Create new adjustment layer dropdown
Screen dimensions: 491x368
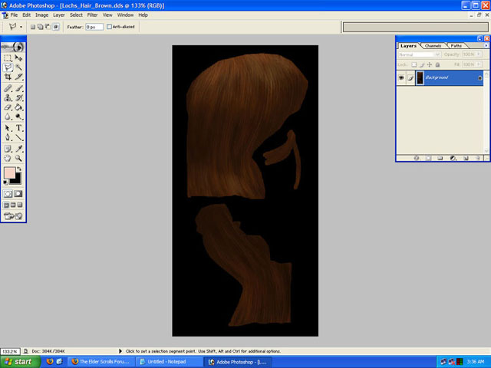(x=453, y=158)
